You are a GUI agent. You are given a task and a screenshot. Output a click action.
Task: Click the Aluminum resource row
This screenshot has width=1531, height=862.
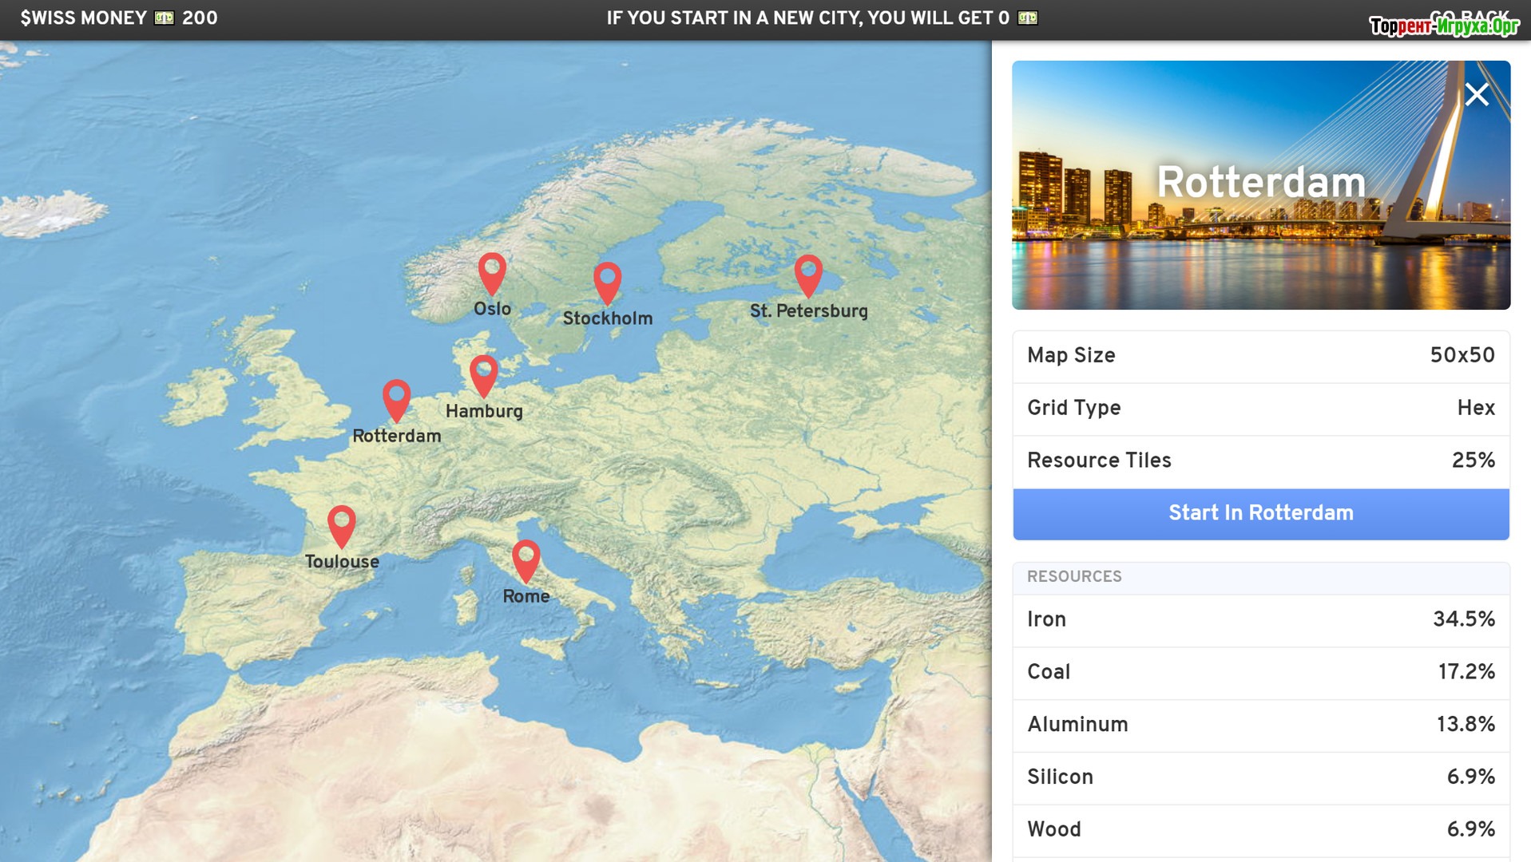point(1260,725)
